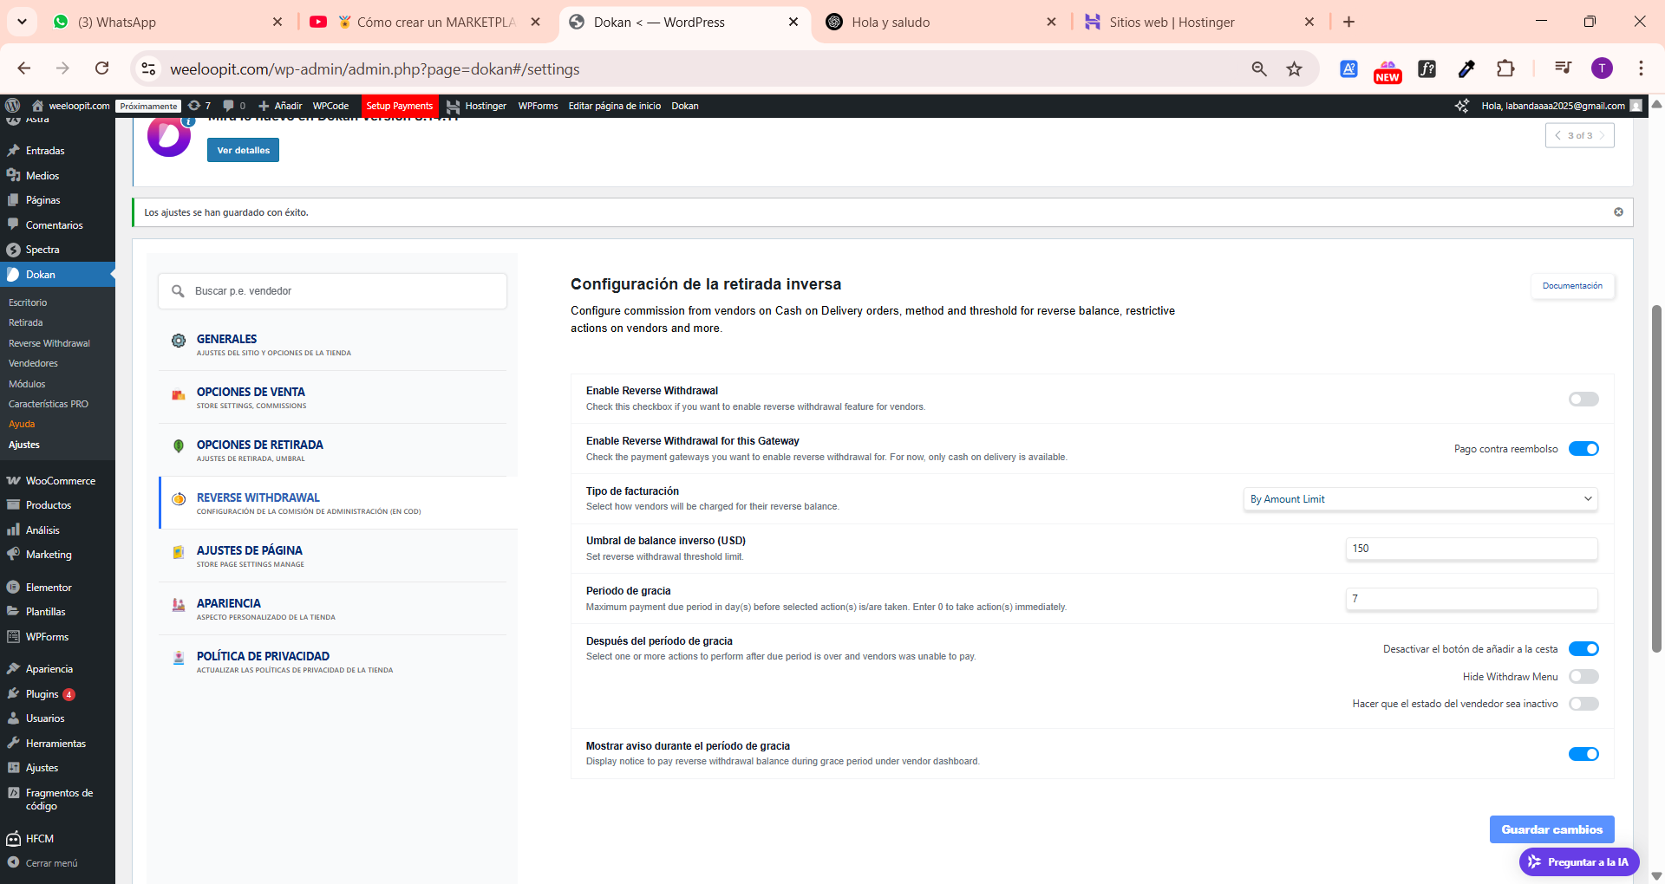Click the page vertical scrollbar
Viewport: 1665px width, 884px height.
tap(1656, 478)
